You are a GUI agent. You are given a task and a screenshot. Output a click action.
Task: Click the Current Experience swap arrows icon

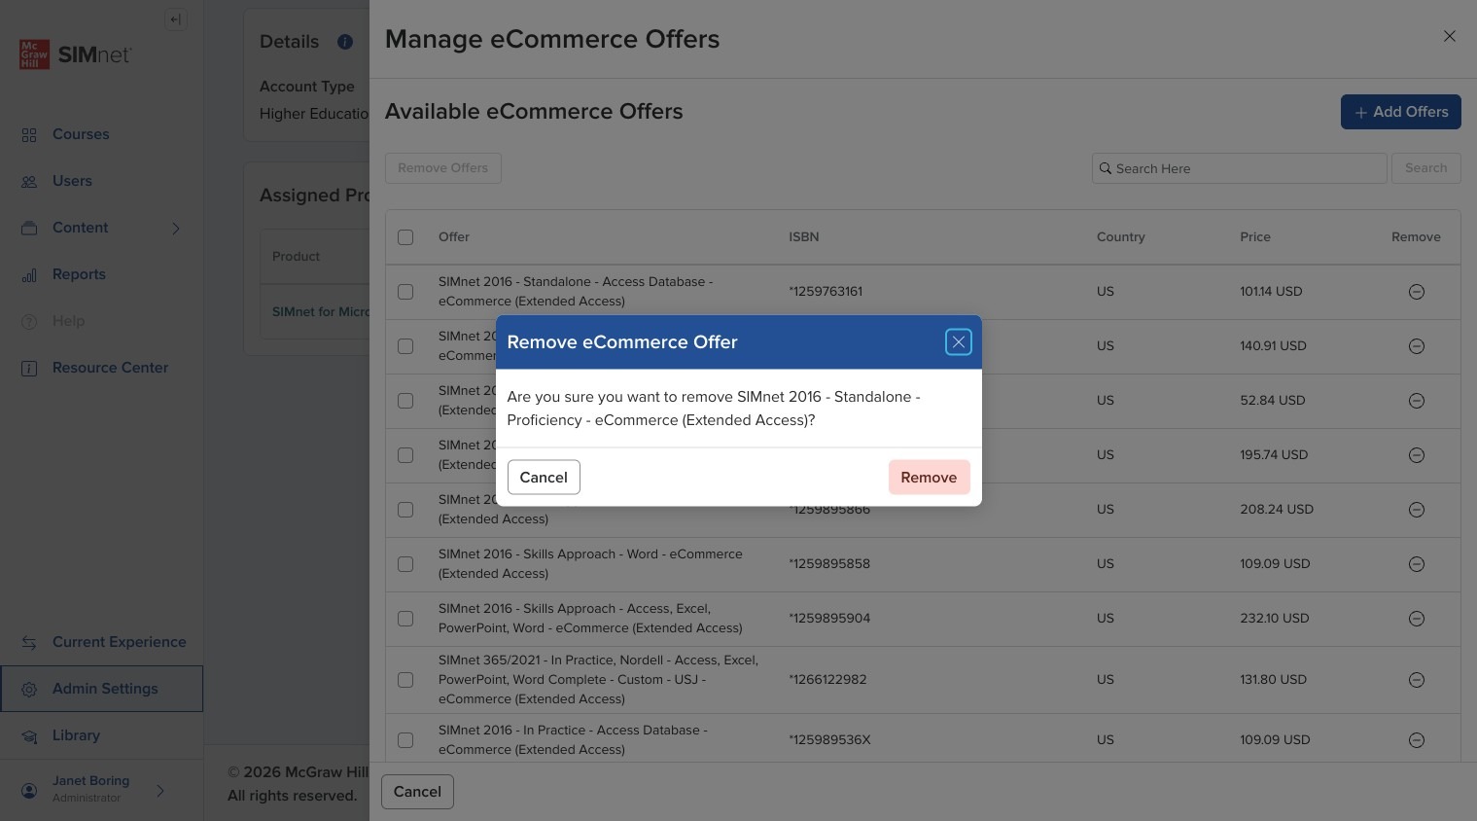[29, 643]
